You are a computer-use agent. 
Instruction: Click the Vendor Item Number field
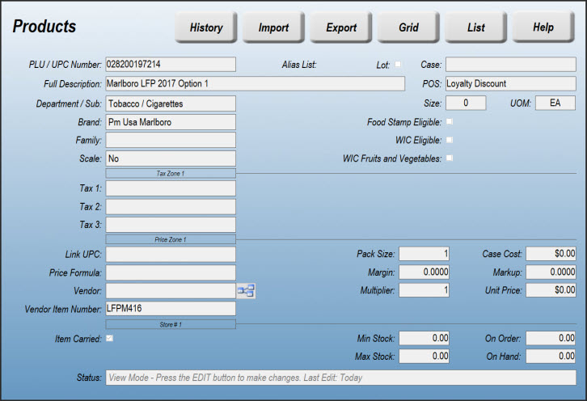171,309
